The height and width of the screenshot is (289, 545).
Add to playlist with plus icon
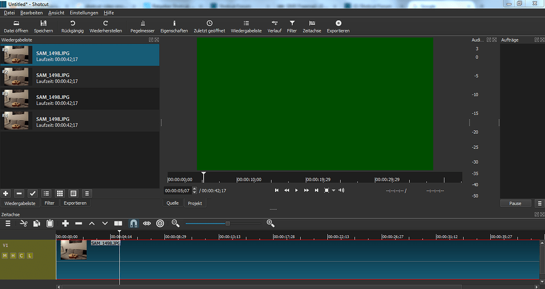pos(5,193)
